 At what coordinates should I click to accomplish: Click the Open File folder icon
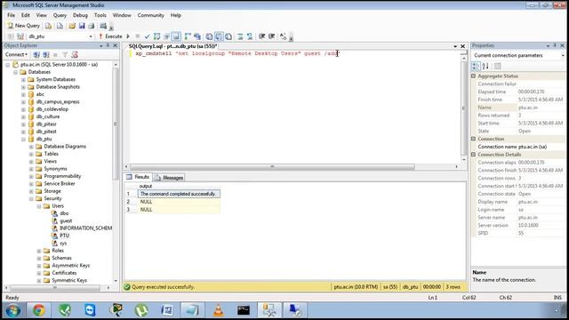pos(72,26)
